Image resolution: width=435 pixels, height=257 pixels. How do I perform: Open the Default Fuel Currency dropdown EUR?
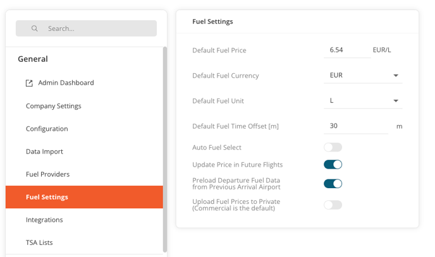(x=363, y=75)
